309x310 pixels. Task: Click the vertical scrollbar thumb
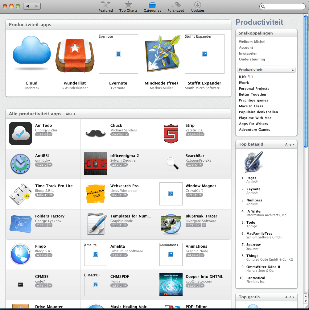306,81
